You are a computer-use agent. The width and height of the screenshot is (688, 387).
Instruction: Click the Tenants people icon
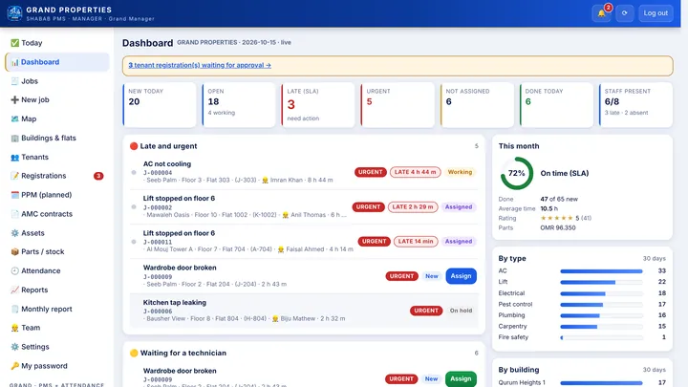pyautogui.click(x=15, y=157)
